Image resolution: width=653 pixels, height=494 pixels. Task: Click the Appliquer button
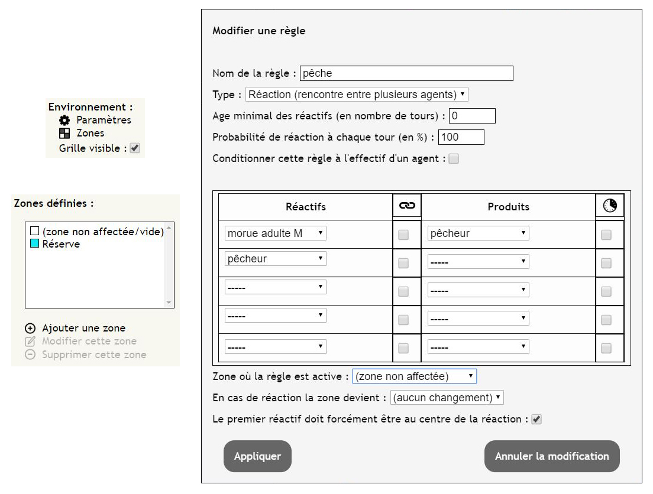(257, 456)
